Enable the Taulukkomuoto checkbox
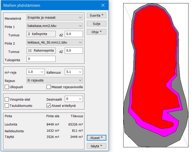Image resolution: width=195 pixels, height=152 pixels. click(7, 106)
